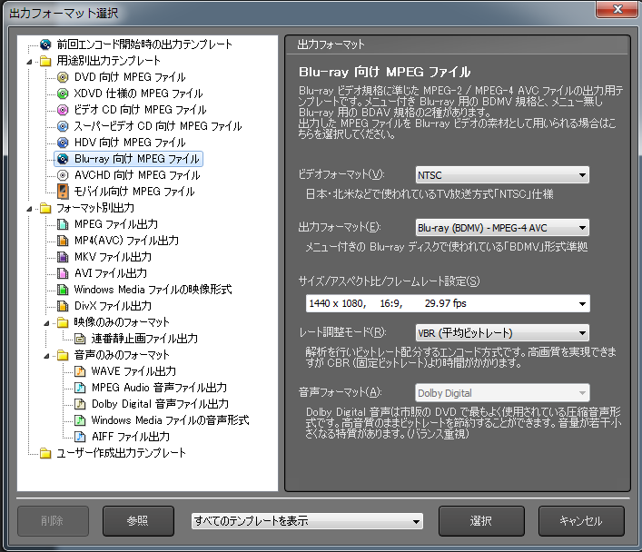Collapse the フォーマット別出力 tree node
The width and height of the screenshot is (642, 552).
[29, 209]
